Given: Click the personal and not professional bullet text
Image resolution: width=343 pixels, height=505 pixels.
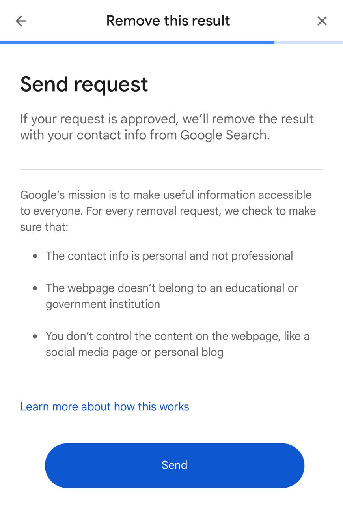Looking at the screenshot, I should pos(169,256).
